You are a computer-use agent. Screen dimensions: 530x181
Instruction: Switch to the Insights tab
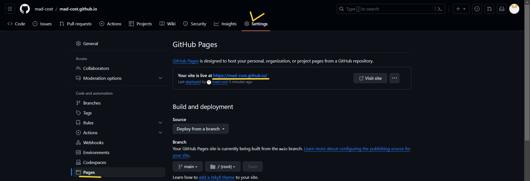(225, 24)
